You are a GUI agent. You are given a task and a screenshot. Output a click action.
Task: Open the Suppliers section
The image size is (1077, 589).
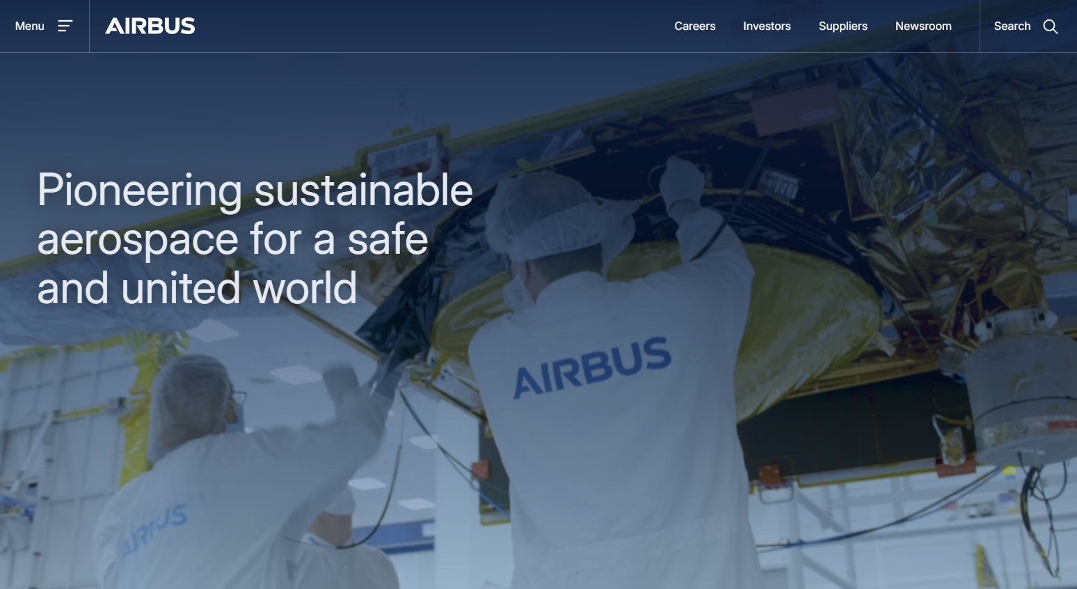coord(843,26)
